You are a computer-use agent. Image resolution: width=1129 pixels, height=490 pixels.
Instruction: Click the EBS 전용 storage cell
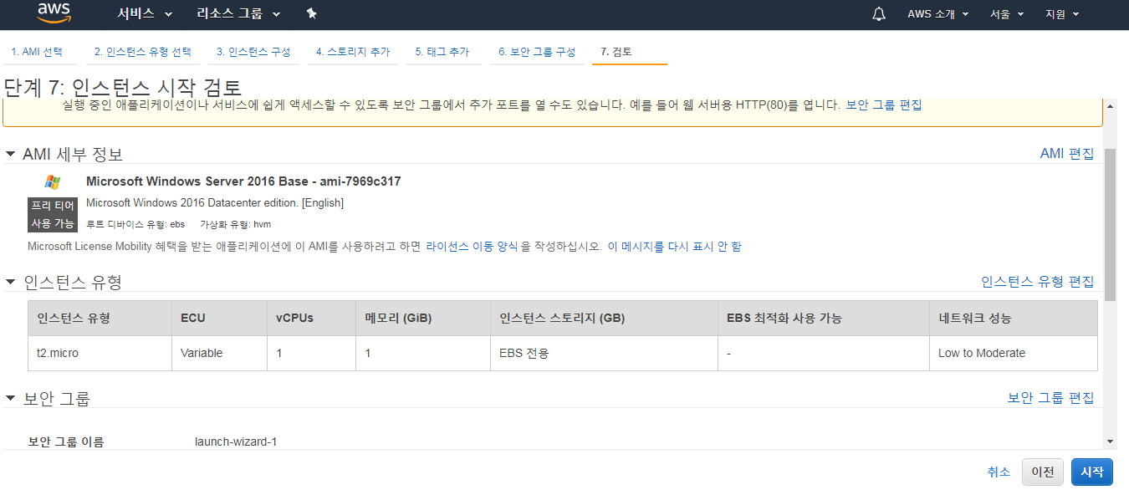604,353
